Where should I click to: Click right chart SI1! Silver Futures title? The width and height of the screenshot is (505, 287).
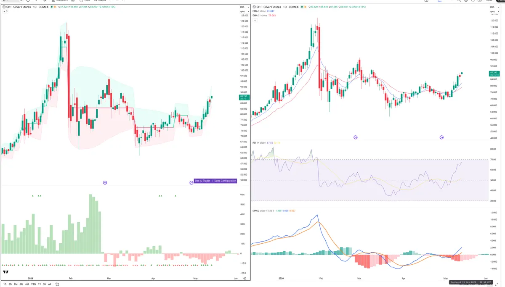pos(279,7)
